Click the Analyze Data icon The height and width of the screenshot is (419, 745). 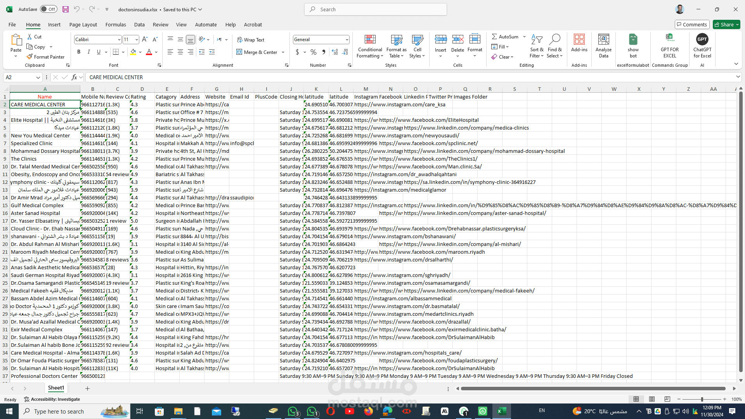pyautogui.click(x=603, y=40)
